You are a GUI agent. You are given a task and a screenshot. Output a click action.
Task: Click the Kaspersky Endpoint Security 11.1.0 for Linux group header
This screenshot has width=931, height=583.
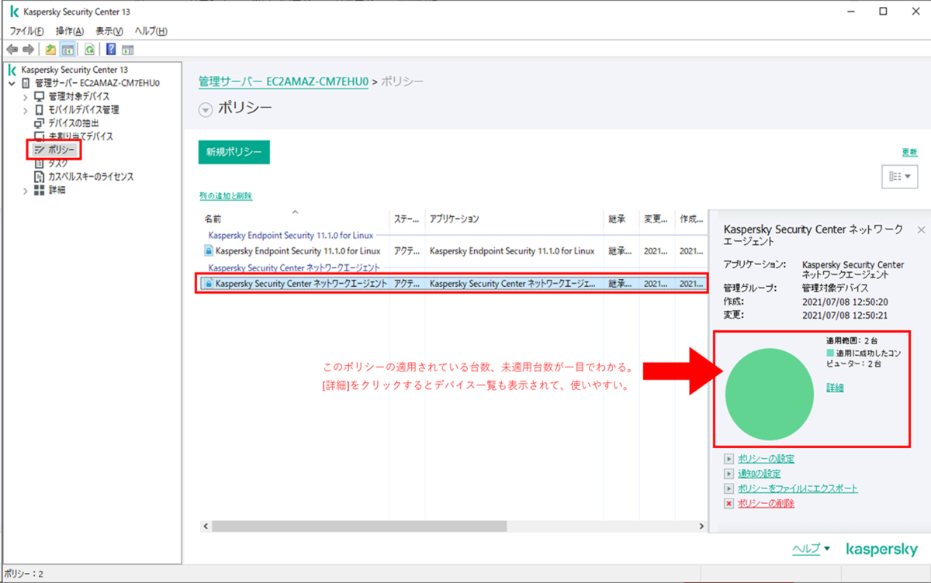click(x=291, y=234)
